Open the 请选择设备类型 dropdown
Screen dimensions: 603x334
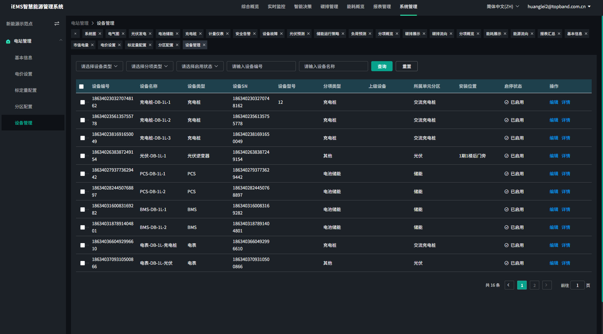click(x=99, y=66)
